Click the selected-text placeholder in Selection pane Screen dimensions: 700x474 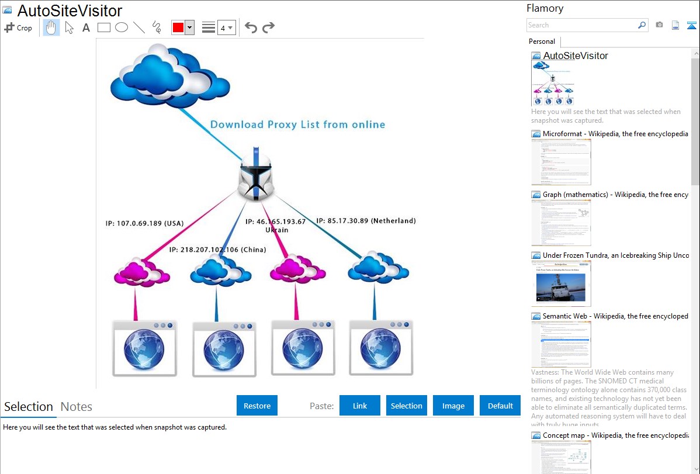tap(115, 427)
